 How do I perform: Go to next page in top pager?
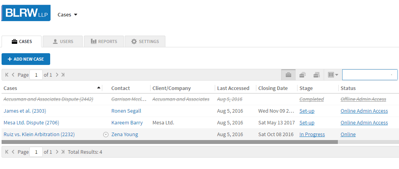(x=57, y=75)
